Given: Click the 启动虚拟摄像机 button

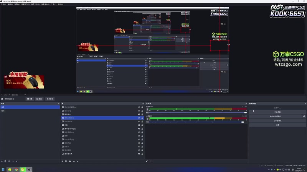Looking at the screenshot, I should (276, 117).
